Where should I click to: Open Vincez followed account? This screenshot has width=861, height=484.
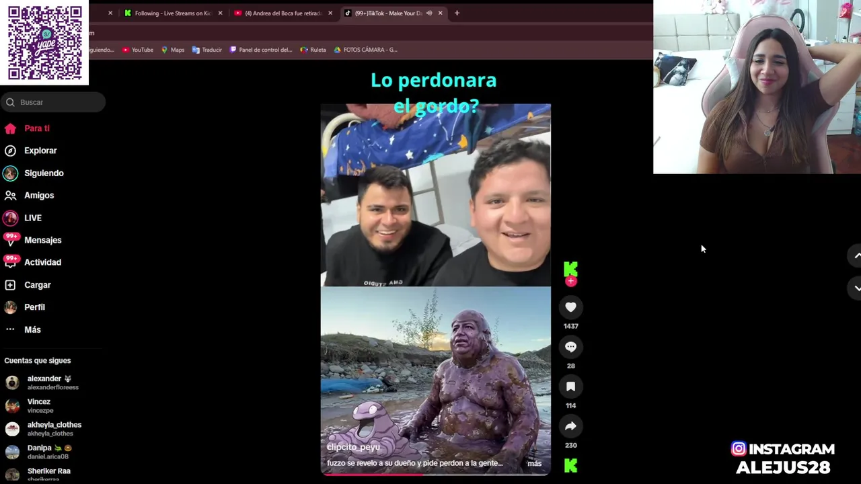pyautogui.click(x=28, y=405)
